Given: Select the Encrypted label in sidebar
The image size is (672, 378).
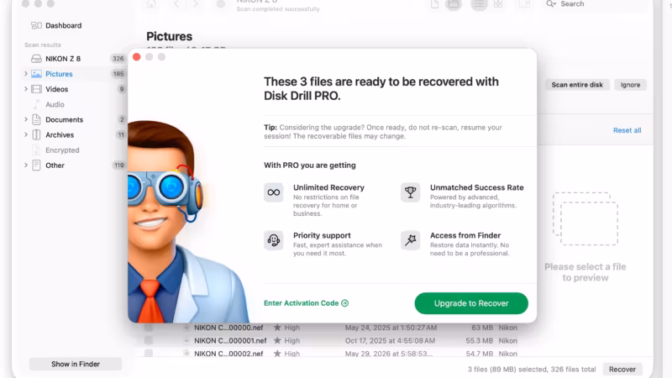Looking at the screenshot, I should click(x=62, y=150).
